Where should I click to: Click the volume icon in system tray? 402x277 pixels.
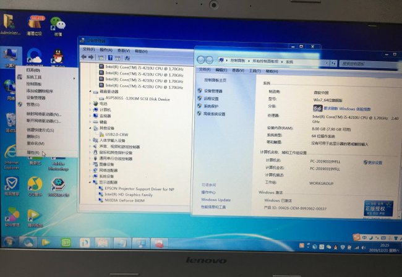pos(363,247)
